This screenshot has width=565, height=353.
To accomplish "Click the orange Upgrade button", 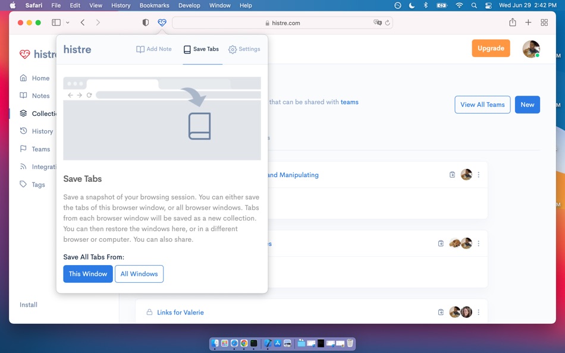I will (x=491, y=48).
